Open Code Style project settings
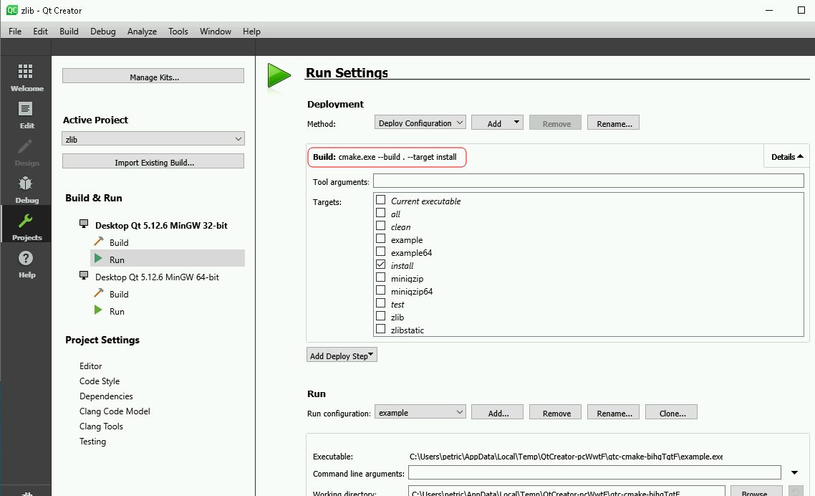 [x=100, y=381]
